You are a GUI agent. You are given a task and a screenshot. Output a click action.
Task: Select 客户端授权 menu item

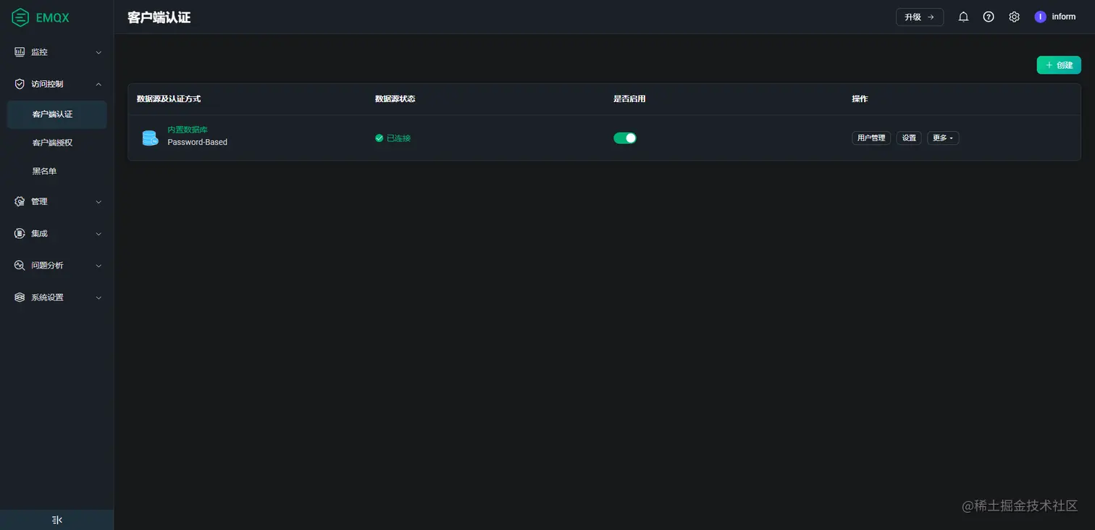point(57,143)
